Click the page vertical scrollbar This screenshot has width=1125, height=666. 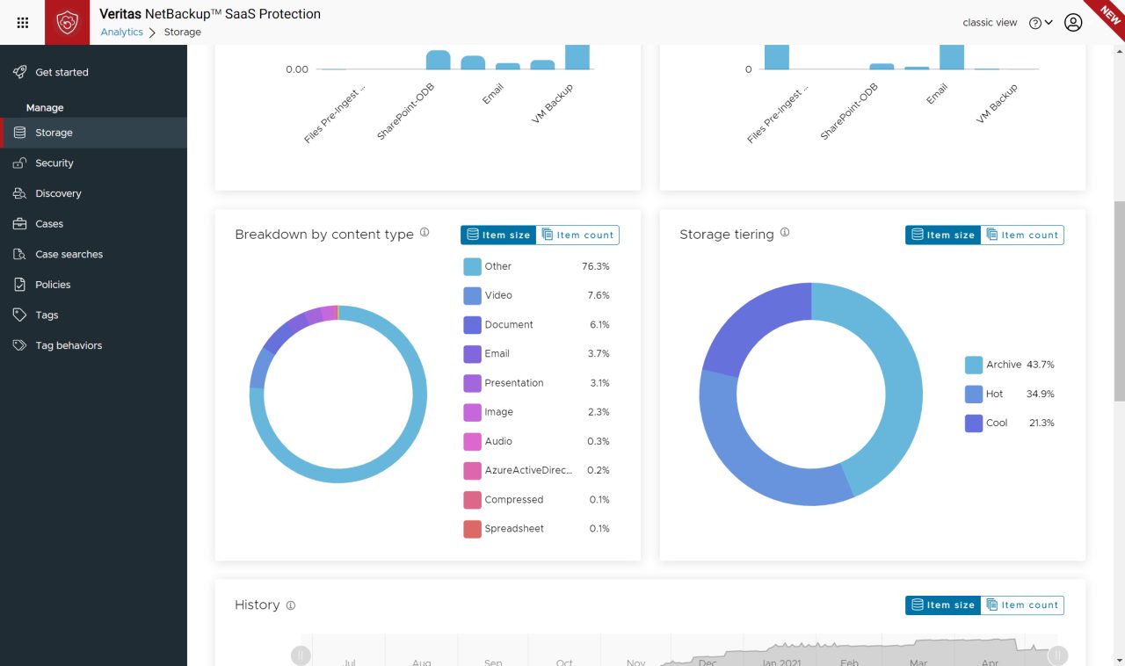[x=1119, y=299]
